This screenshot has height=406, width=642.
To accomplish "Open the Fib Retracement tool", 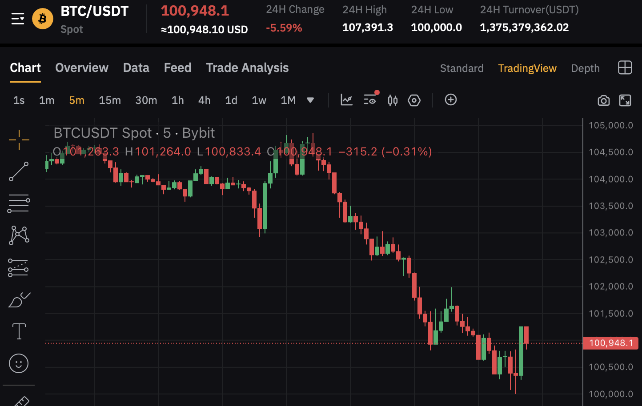I will pos(19,203).
